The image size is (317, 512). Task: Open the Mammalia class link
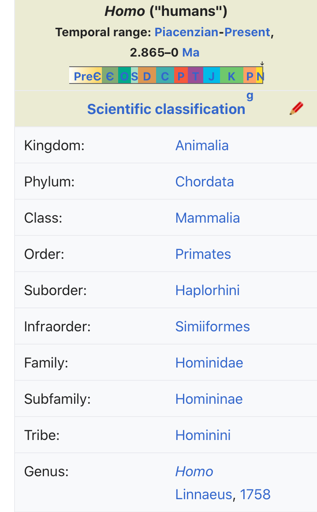pyautogui.click(x=208, y=218)
